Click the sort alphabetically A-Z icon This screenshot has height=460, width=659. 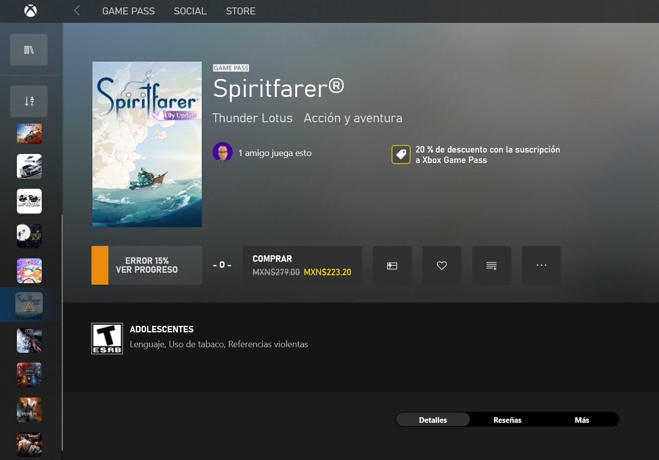pyautogui.click(x=28, y=101)
